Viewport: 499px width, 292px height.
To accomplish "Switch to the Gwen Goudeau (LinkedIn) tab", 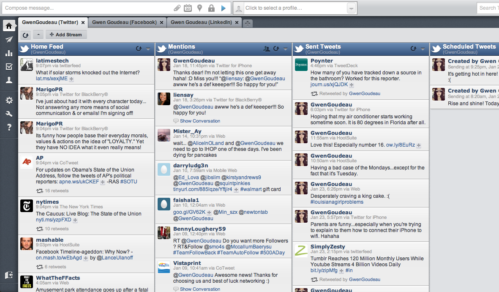I will point(201,22).
